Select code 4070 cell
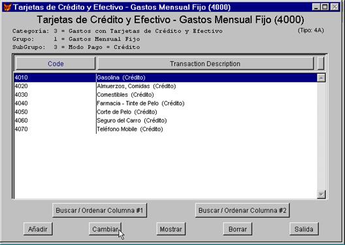This screenshot has width=345, height=245. tap(55, 129)
